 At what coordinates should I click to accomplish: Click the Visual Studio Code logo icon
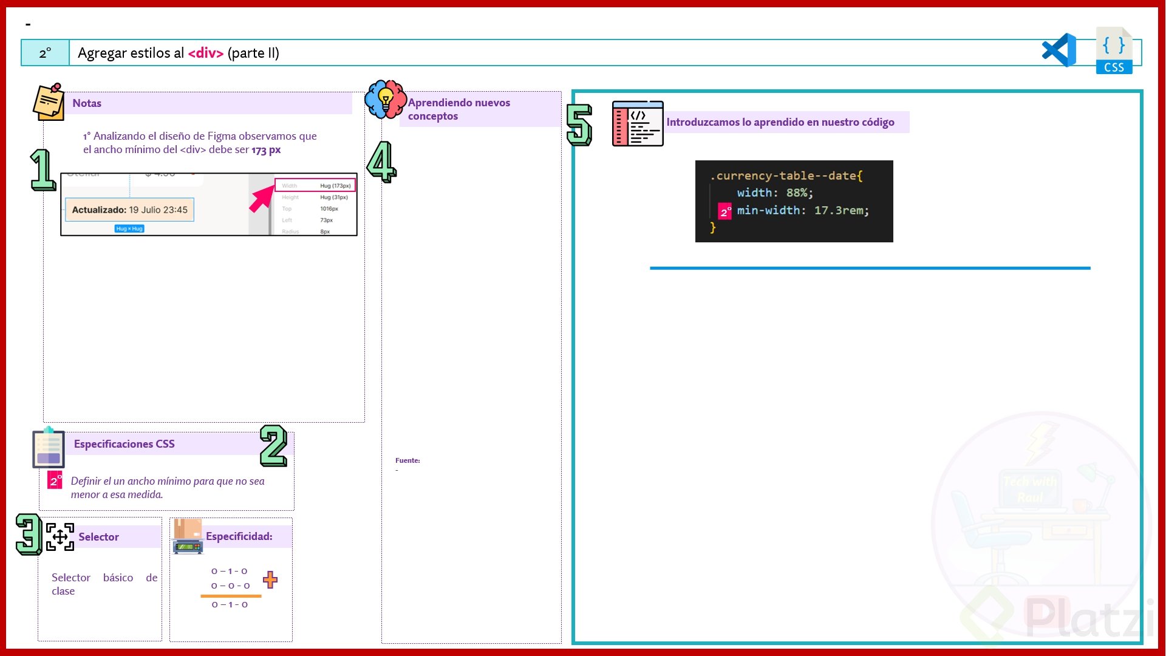point(1059,50)
